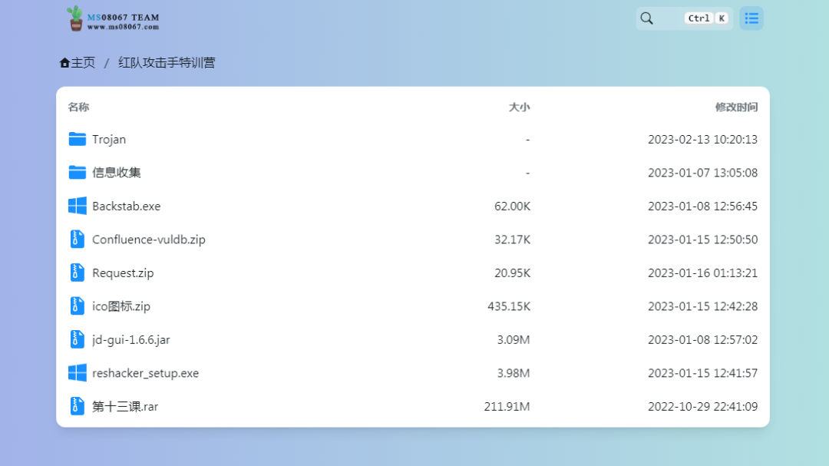Sort by 大小 column header
Viewport: 829px width, 466px height.
click(519, 107)
